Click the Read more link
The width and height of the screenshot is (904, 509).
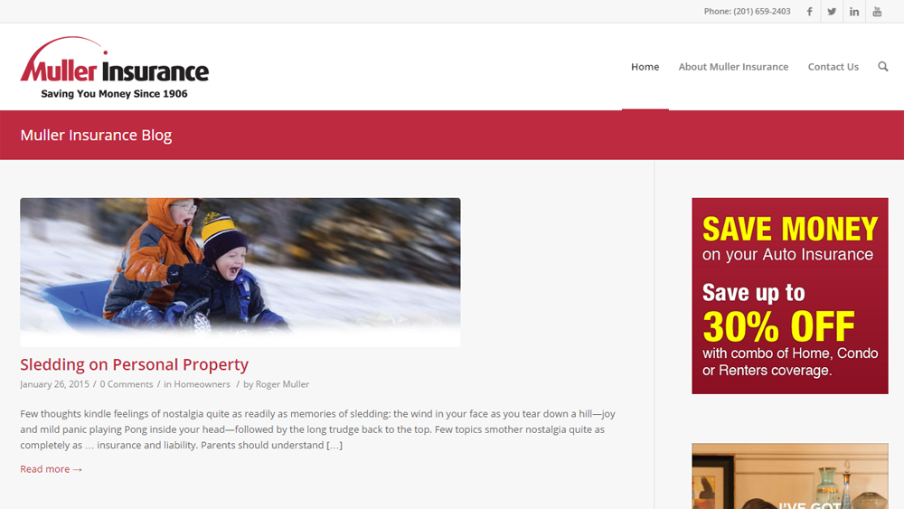click(52, 469)
